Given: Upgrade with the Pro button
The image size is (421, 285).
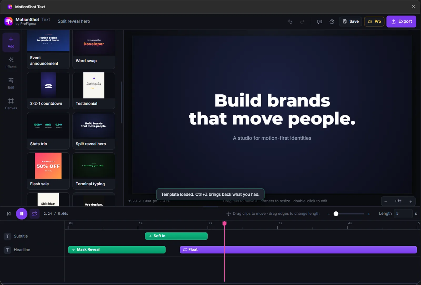Looking at the screenshot, I should click(374, 21).
